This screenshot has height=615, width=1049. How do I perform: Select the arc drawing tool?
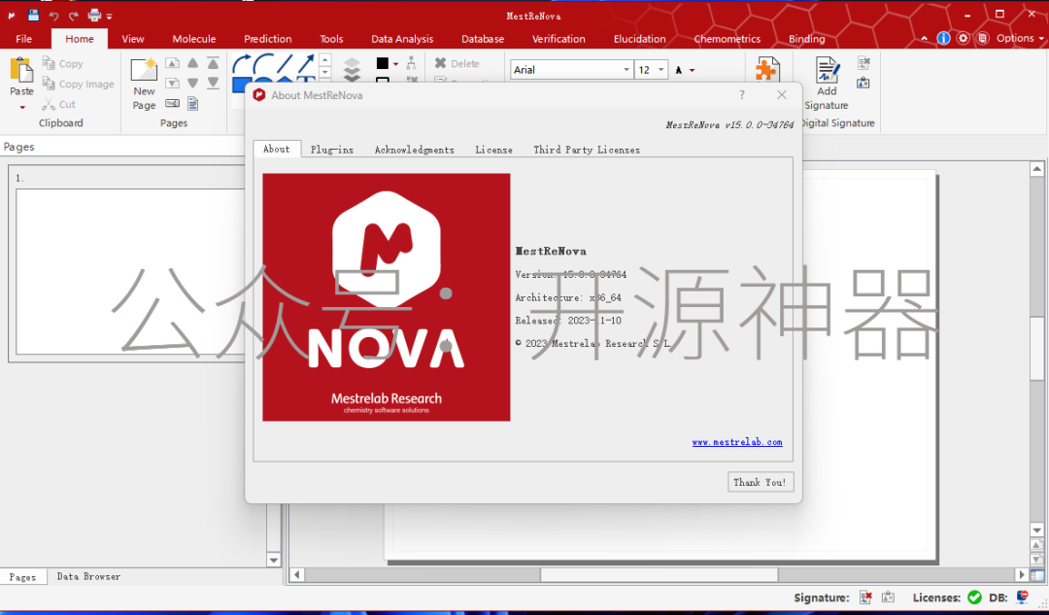pos(263,64)
